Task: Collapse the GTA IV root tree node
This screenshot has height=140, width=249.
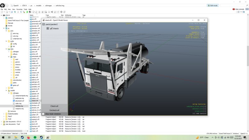Action: [x=2, y=15]
